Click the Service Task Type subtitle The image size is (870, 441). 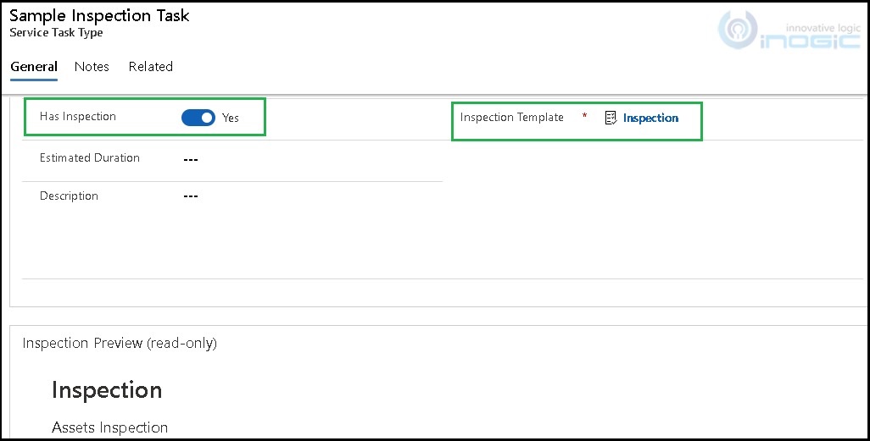[56, 33]
